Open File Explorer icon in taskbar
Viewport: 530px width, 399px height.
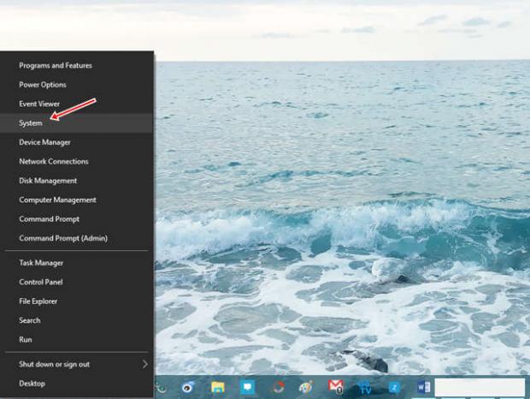pyautogui.click(x=218, y=387)
